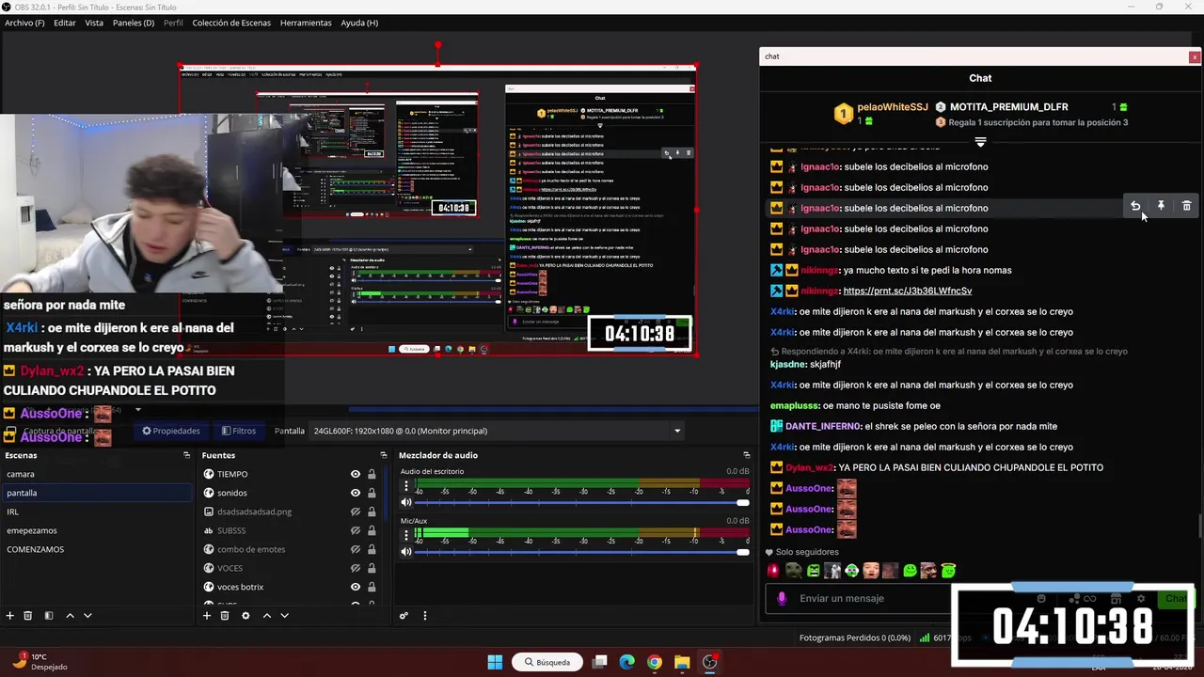The width and height of the screenshot is (1204, 677).
Task: Reply to highlighted Ignaac1o chat message
Action: (1135, 206)
